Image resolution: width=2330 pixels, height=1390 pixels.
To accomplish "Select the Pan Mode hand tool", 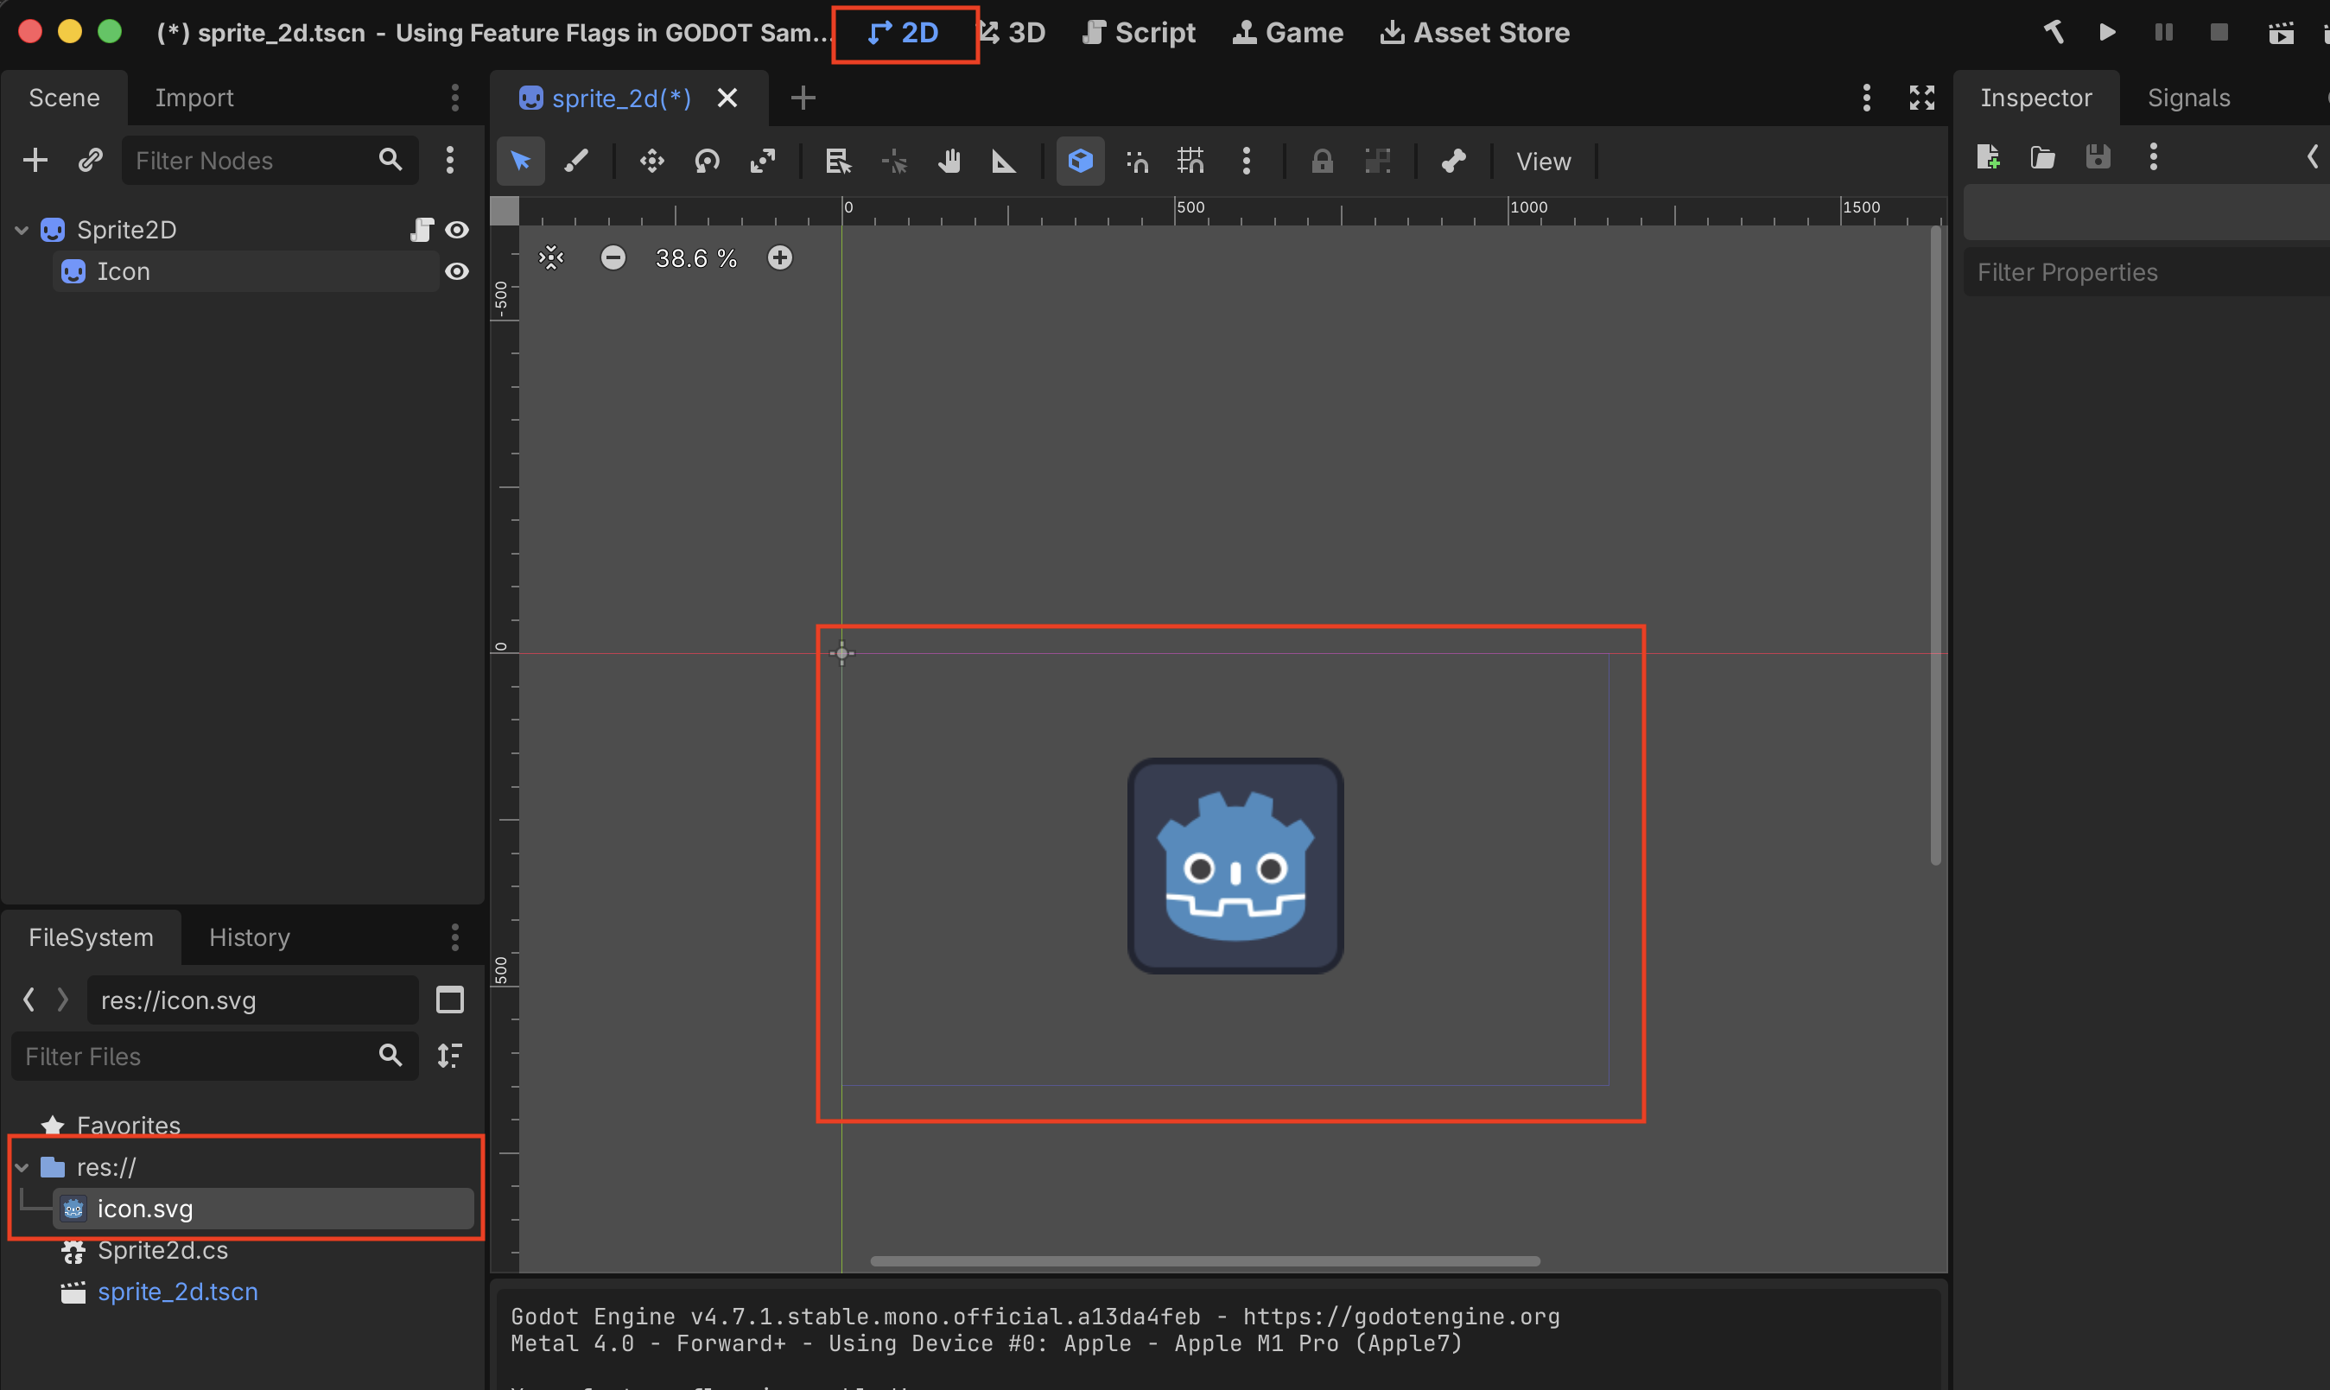I will point(949,161).
